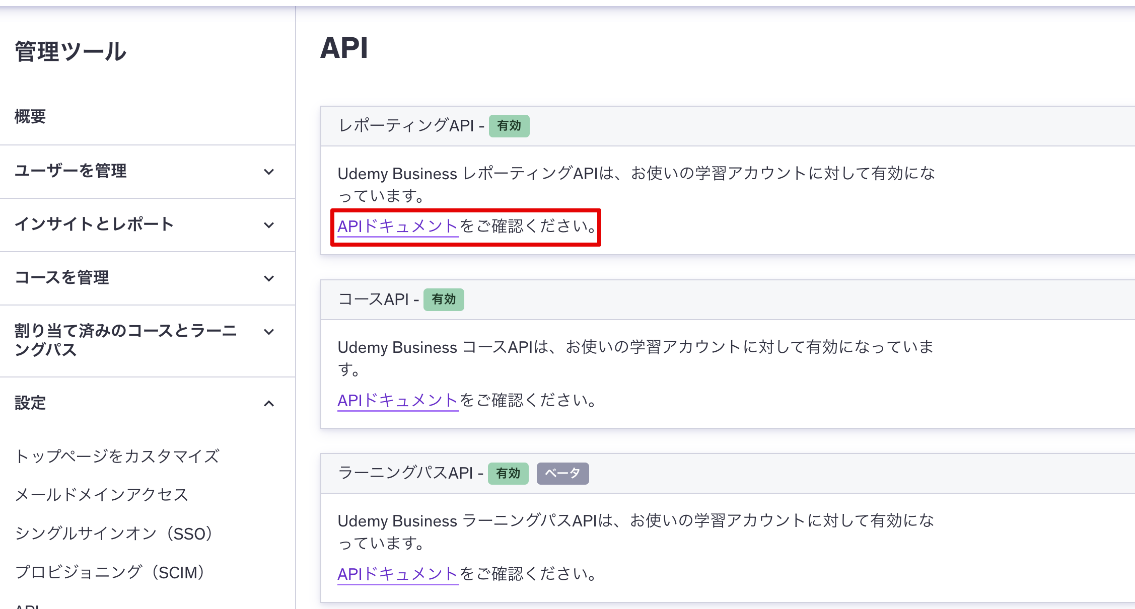Click the 有効 badge on レポーティングAPI

509,126
